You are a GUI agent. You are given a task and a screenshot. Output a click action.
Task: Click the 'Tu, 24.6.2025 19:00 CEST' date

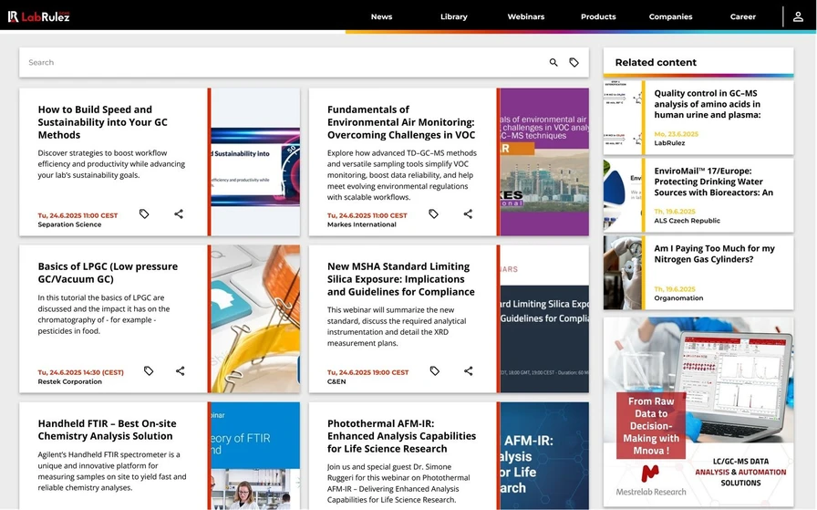tap(367, 372)
